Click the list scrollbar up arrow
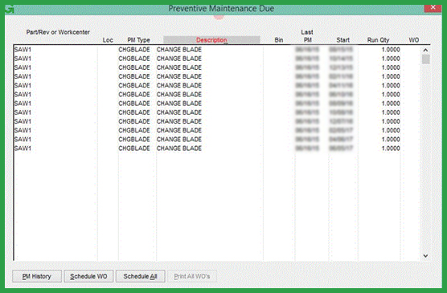The width and height of the screenshot is (447, 293). (425, 50)
